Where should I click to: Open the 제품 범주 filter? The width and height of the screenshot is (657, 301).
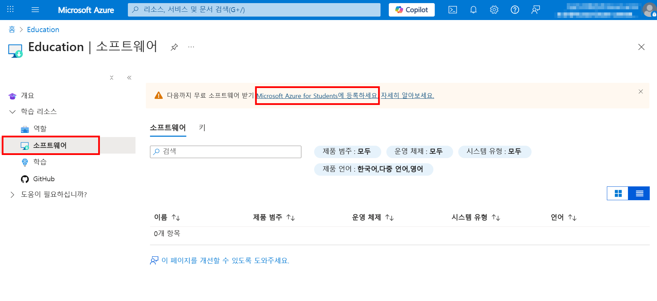pos(347,152)
